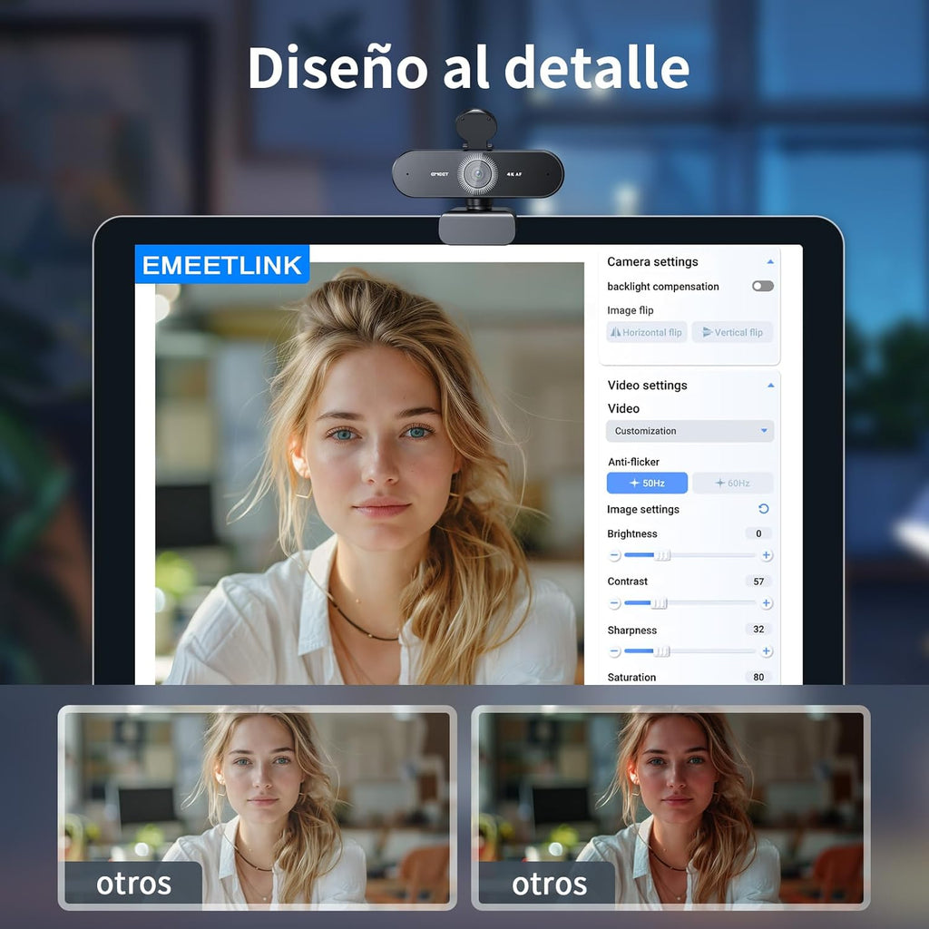This screenshot has width=929, height=929.
Task: Select the 60Hz anti-flicker option
Action: click(x=733, y=483)
